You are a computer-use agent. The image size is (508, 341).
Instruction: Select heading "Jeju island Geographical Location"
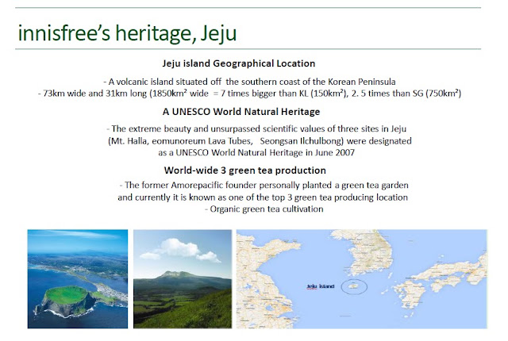tap(239, 63)
